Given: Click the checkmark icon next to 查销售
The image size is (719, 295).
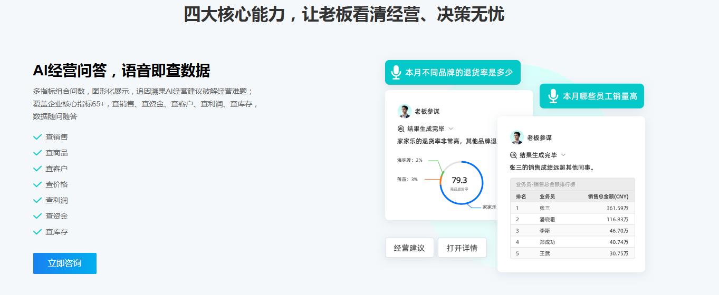Looking at the screenshot, I should 37,137.
